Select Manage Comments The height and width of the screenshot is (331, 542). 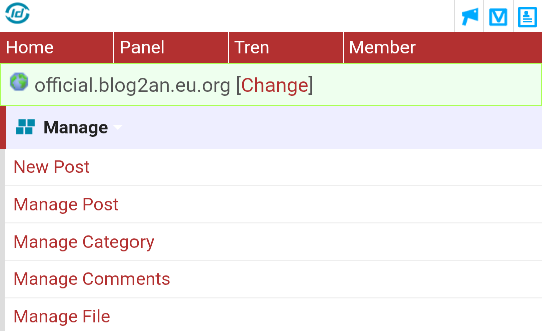pyautogui.click(x=92, y=279)
